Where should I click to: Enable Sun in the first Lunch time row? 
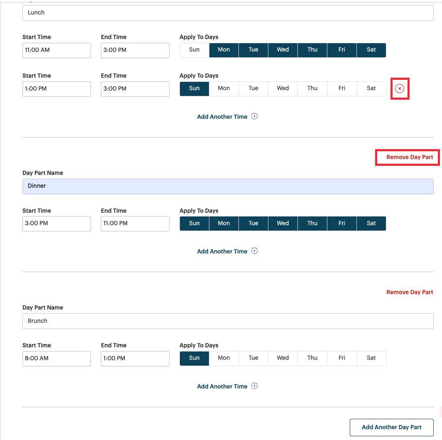pos(194,49)
